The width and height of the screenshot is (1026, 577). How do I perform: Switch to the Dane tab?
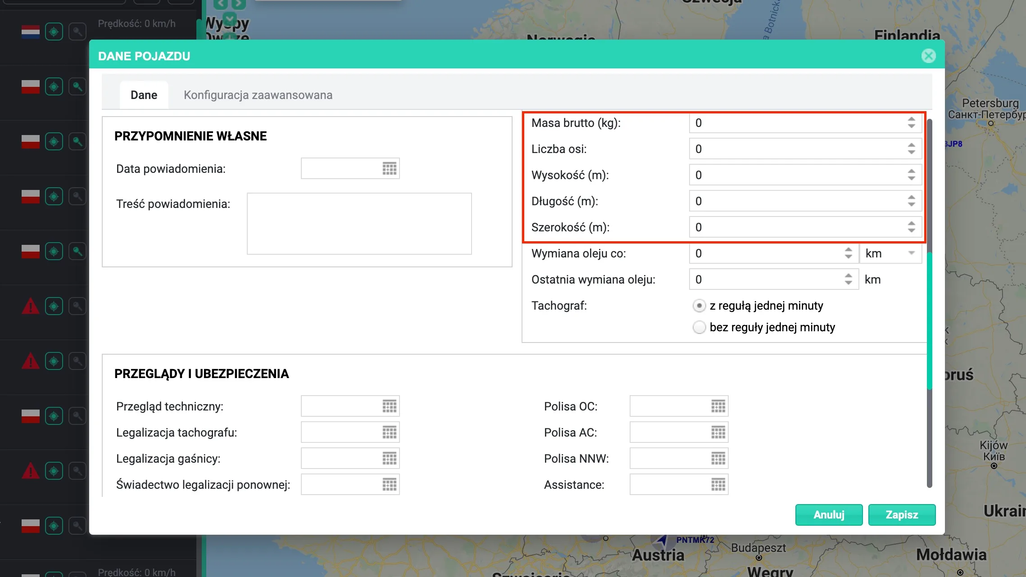tap(144, 95)
